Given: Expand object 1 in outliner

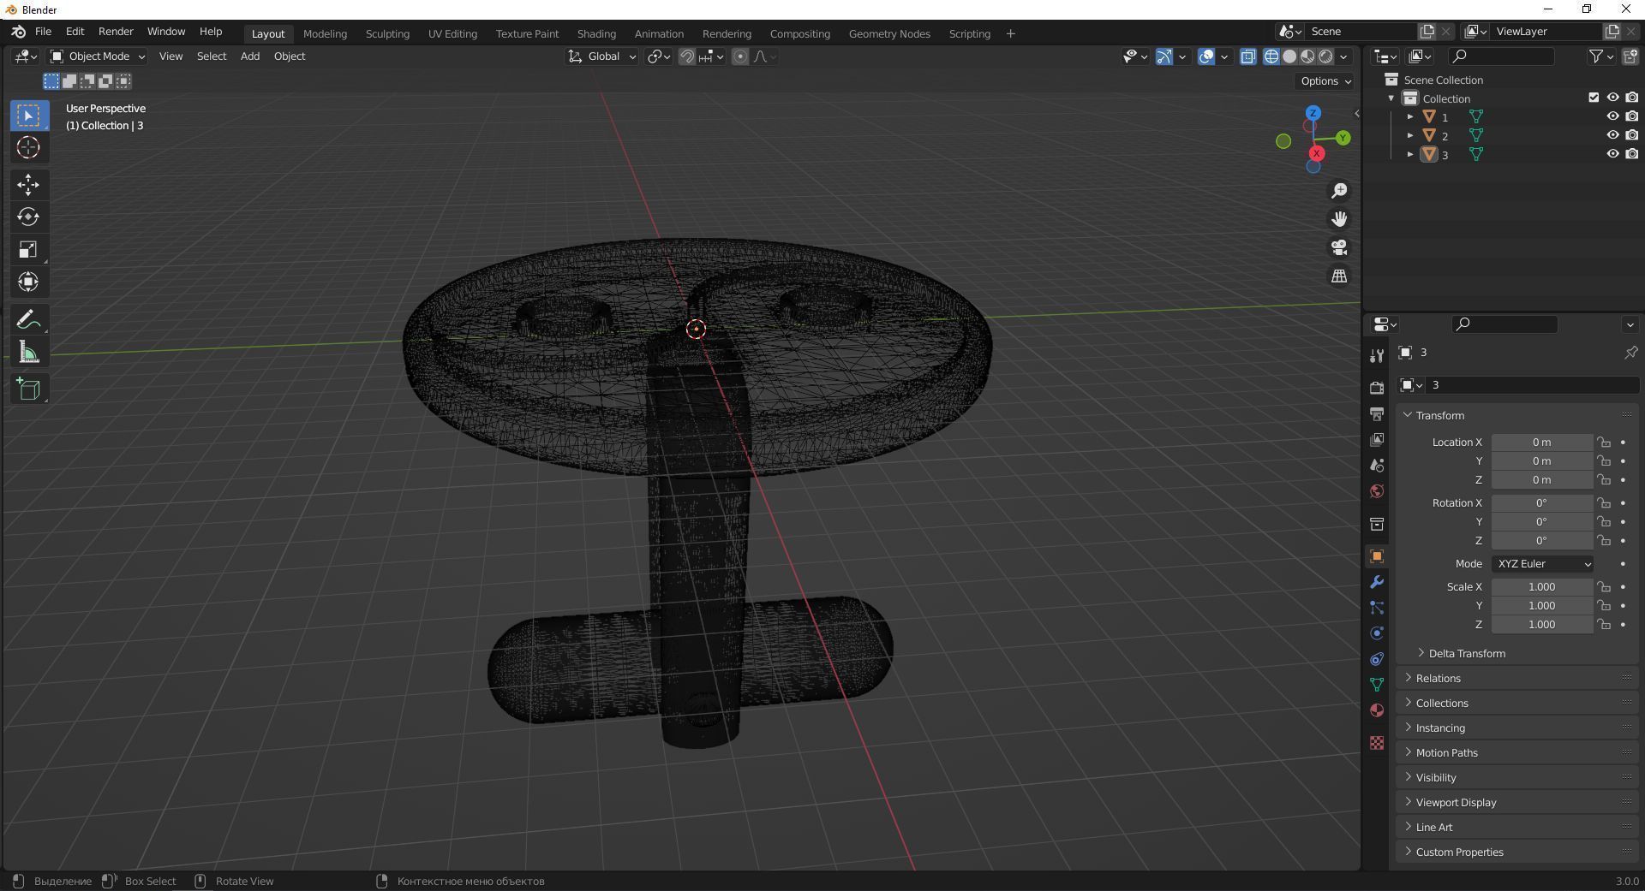Looking at the screenshot, I should point(1410,116).
